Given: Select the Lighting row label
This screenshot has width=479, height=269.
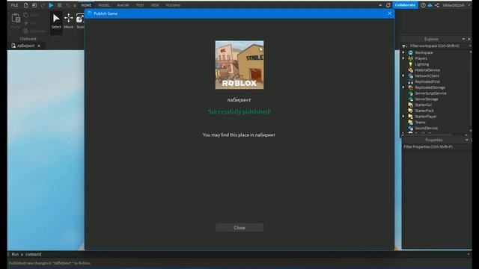Looking at the screenshot, I should pyautogui.click(x=421, y=64).
